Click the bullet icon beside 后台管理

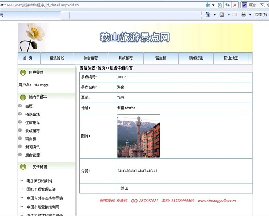point(20,154)
